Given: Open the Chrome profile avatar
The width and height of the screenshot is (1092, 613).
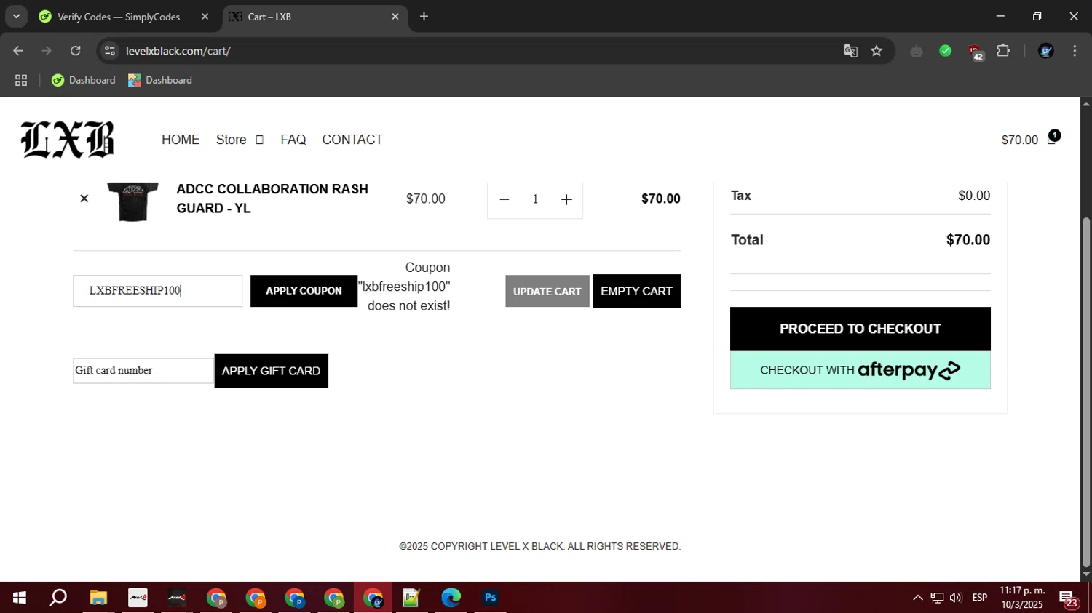Looking at the screenshot, I should pos(1046,51).
